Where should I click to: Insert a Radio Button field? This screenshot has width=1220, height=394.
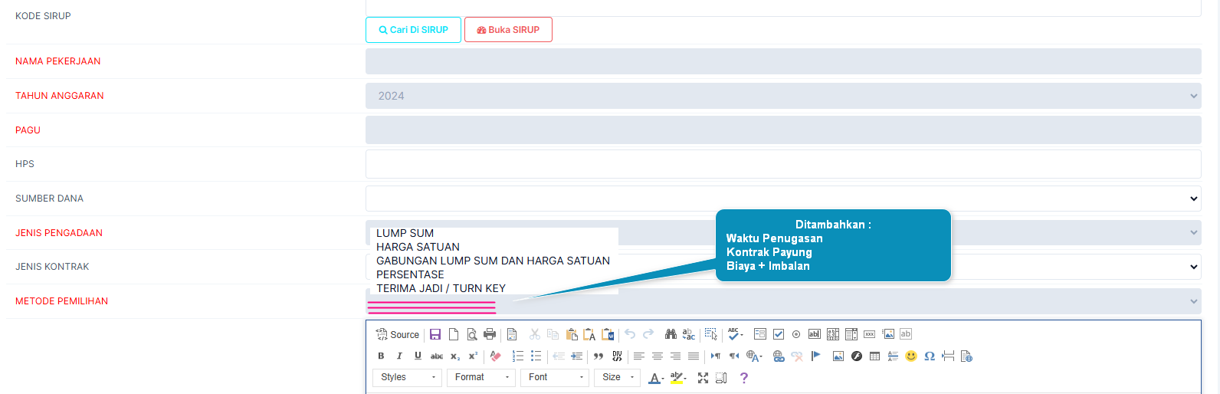tap(796, 334)
